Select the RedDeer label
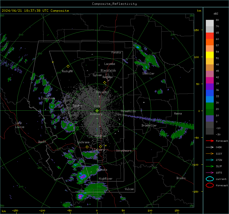This screenshot has height=214, width=229. pyautogui.click(x=108, y=77)
